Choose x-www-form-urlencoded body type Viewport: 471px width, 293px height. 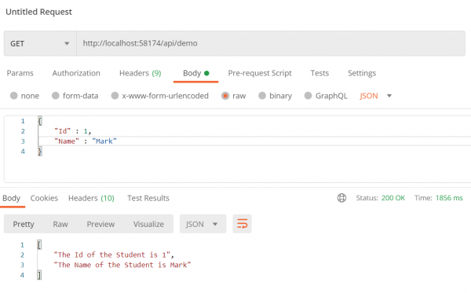pyautogui.click(x=115, y=96)
